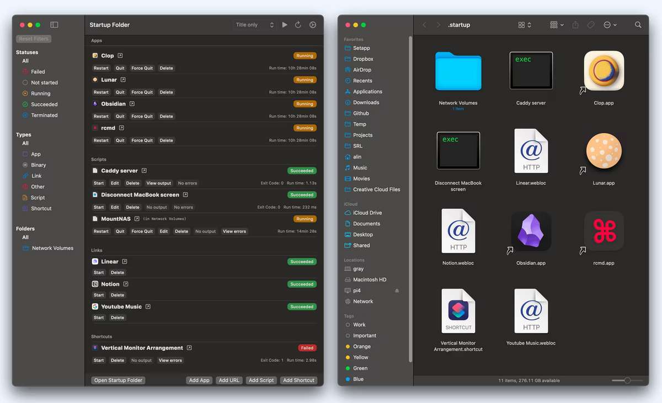662x403 pixels.
Task: Open Applications in Finder sidebar
Action: click(363, 91)
